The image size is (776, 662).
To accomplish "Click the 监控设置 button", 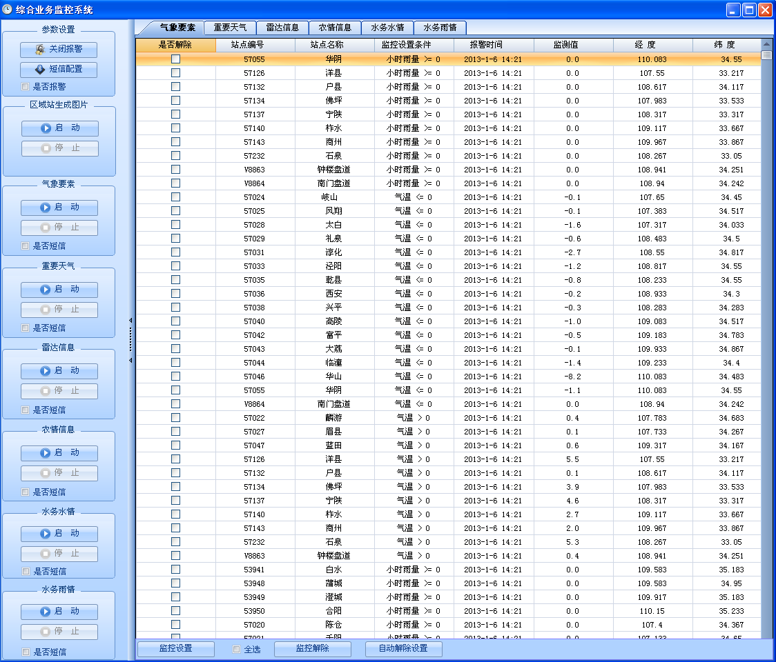I will [x=176, y=649].
